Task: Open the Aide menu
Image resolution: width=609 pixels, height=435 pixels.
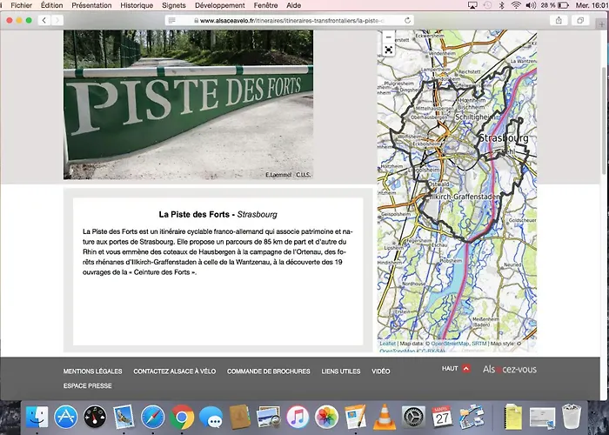Action: 294,5
